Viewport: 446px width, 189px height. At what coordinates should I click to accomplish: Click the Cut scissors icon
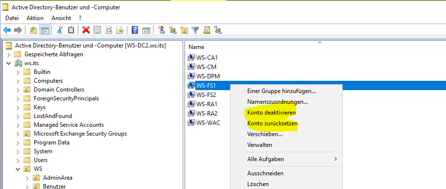click(x=59, y=30)
